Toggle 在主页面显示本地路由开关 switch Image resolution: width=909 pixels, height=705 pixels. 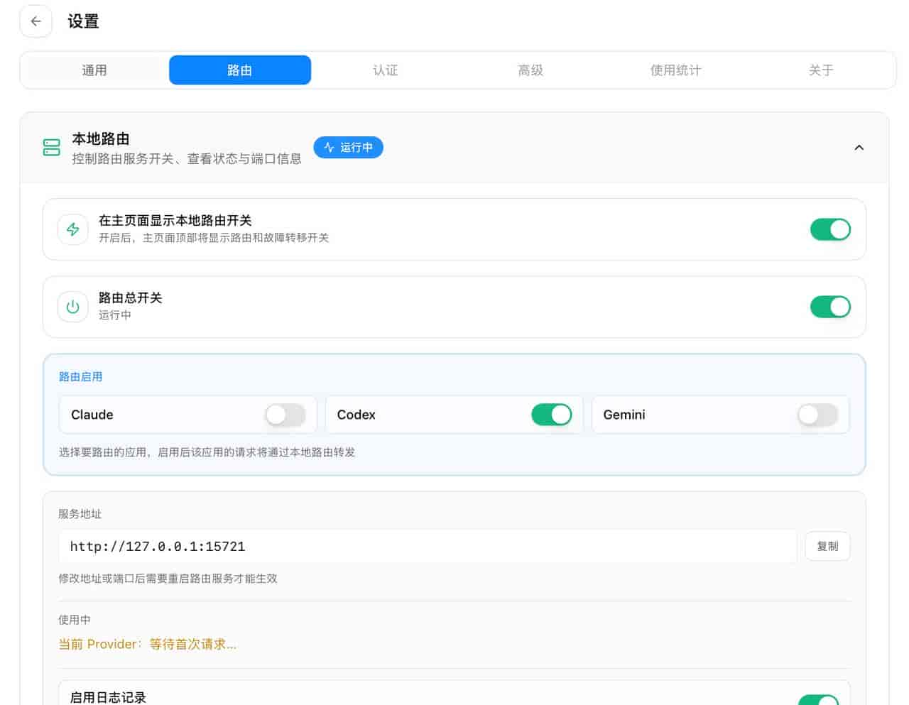coord(830,229)
